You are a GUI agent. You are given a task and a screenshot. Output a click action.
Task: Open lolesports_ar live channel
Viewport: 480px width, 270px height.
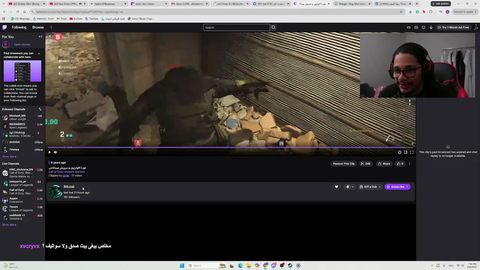coord(22,183)
